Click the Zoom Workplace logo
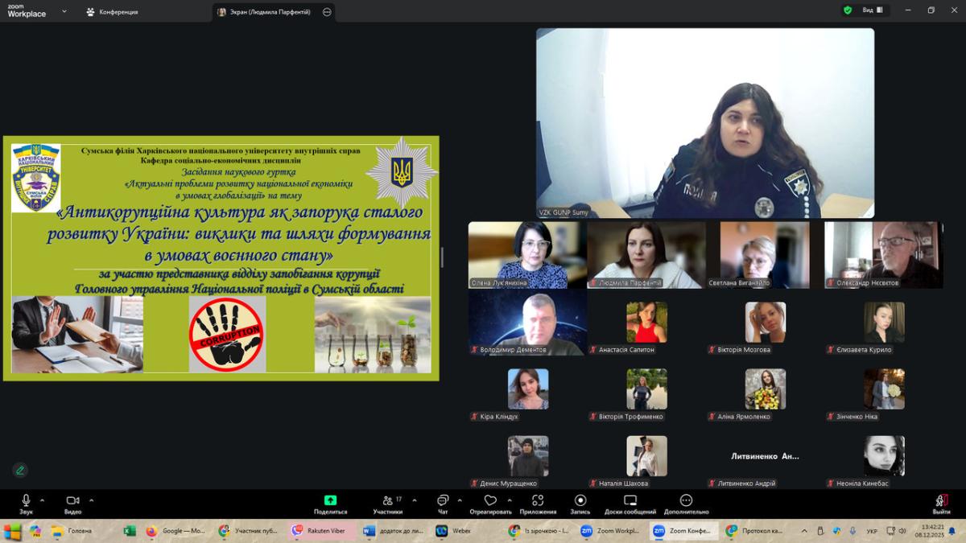966x543 pixels. point(27,10)
